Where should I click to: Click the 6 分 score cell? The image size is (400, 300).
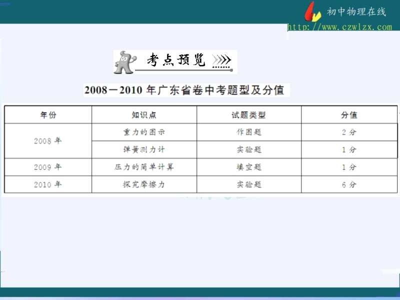[x=349, y=184]
